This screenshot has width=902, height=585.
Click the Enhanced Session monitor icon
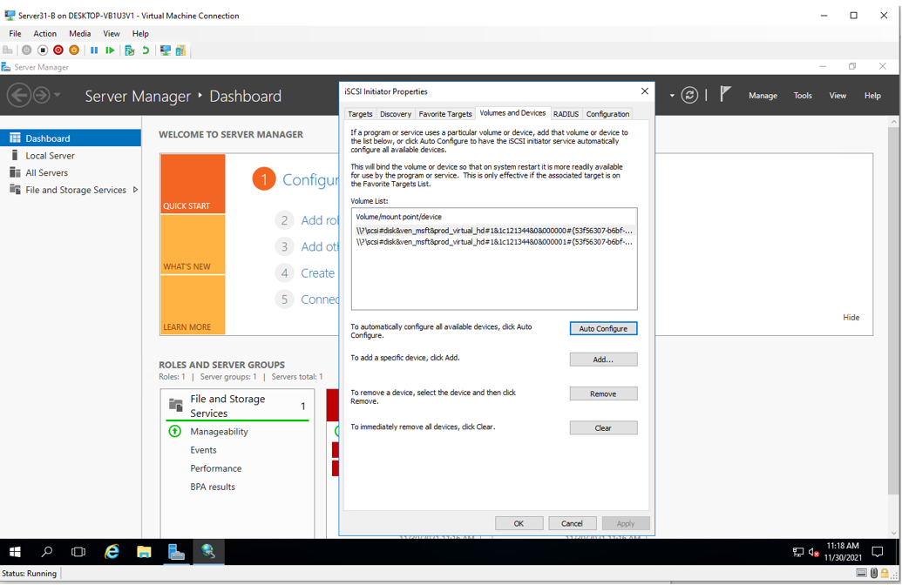pyautogui.click(x=166, y=50)
